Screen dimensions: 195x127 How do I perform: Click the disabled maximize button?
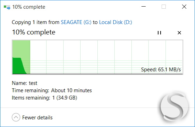164,7
